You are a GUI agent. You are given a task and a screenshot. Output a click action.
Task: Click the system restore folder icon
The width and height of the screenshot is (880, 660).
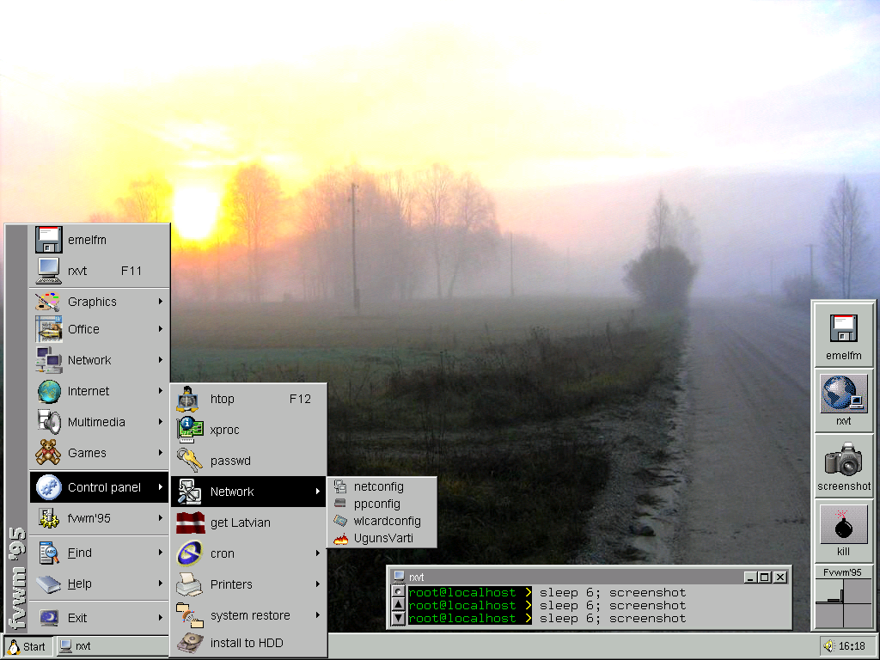190,615
